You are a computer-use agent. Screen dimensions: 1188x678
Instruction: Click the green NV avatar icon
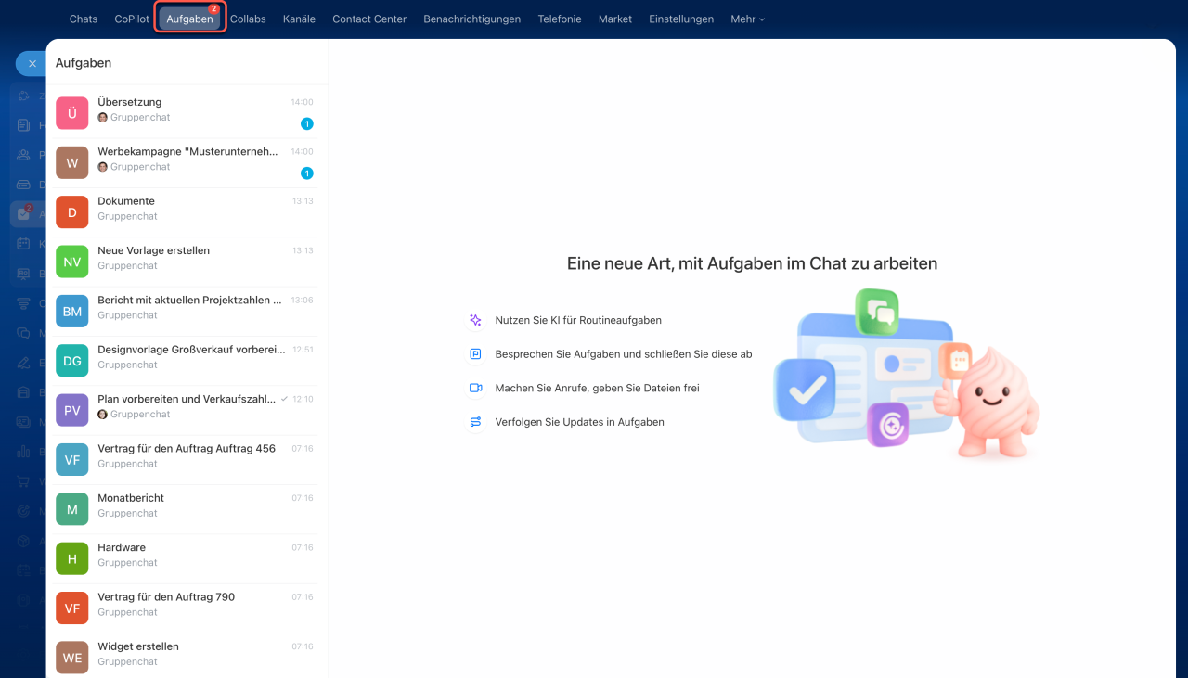72,262
